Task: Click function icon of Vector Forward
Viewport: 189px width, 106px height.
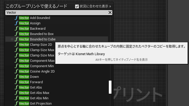Action: (16, 82)
